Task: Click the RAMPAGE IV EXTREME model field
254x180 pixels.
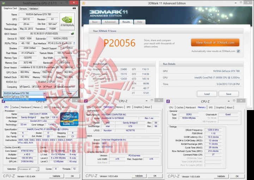Action: (120, 118)
